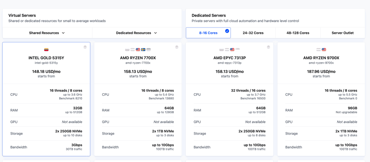370x162 pixels.
Task: Click the Benchmark 16500 text
Action: (253, 98)
